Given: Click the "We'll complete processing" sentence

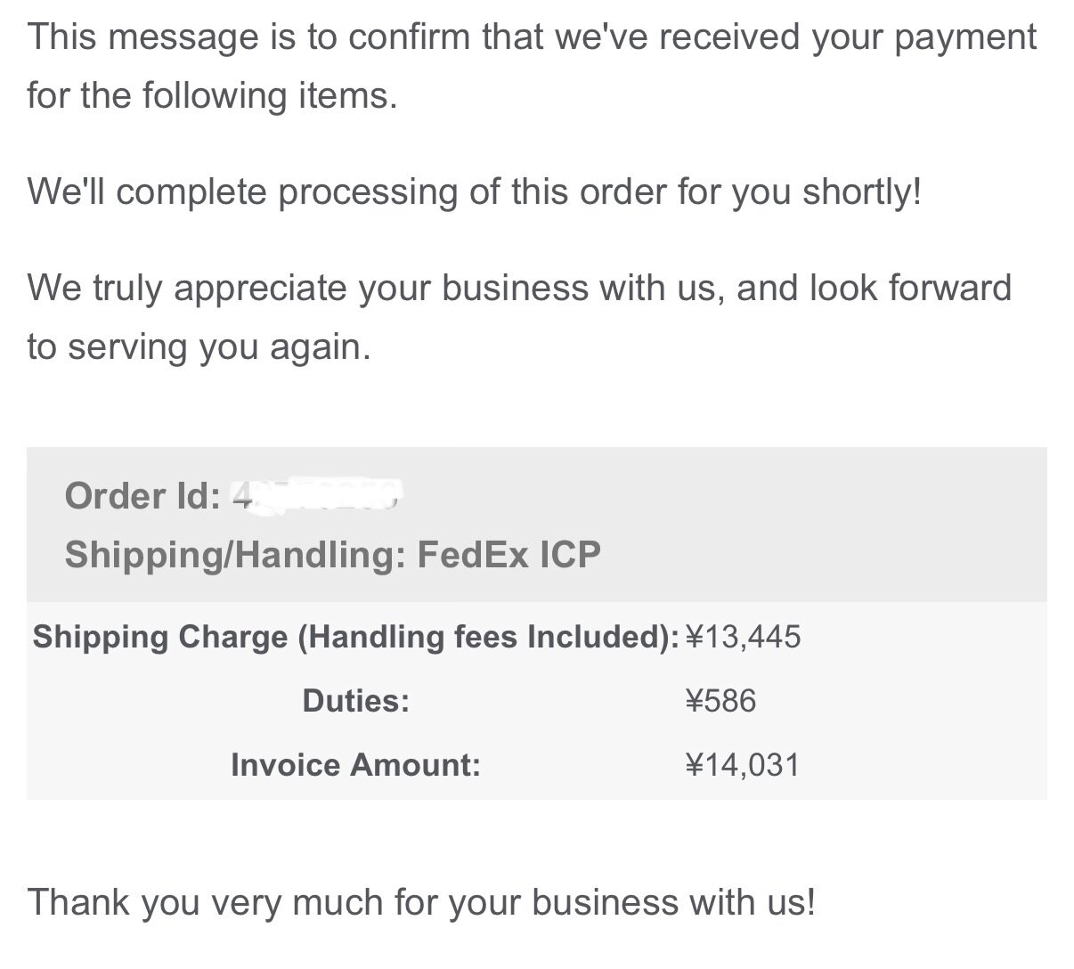Looking at the screenshot, I should 474,191.
